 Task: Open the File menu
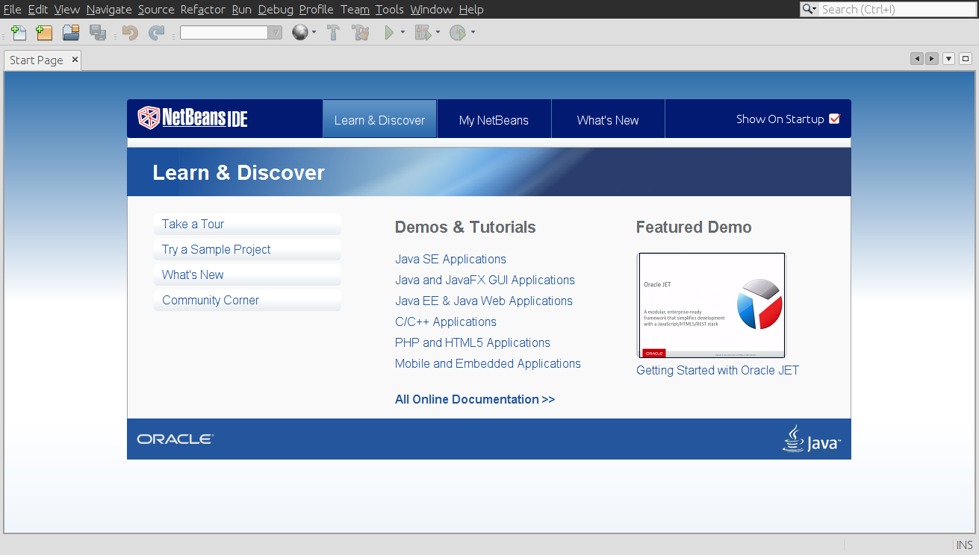tap(12, 9)
